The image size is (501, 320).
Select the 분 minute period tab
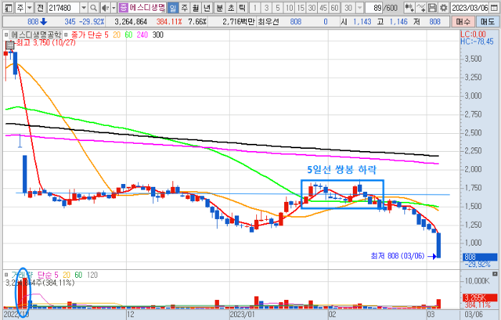point(220,7)
